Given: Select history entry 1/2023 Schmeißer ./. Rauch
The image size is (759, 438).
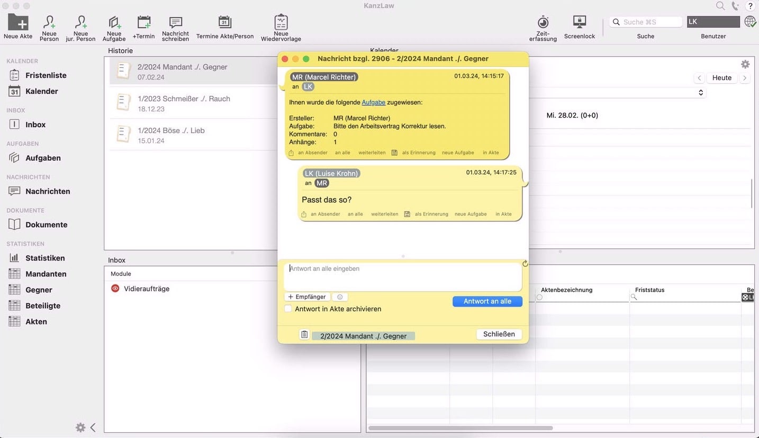Looking at the screenshot, I should pos(192,103).
